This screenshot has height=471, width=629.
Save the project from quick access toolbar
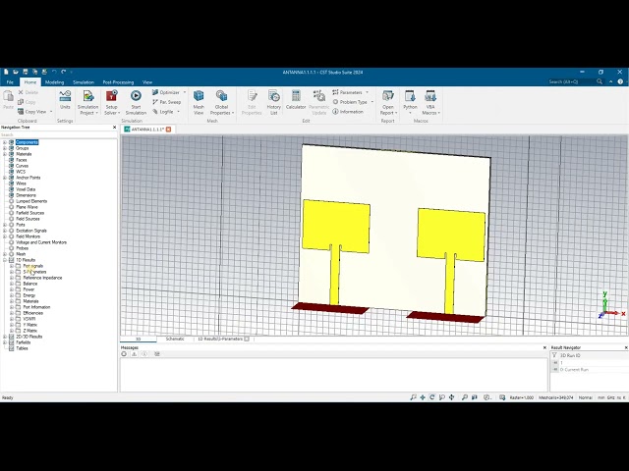(x=25, y=72)
